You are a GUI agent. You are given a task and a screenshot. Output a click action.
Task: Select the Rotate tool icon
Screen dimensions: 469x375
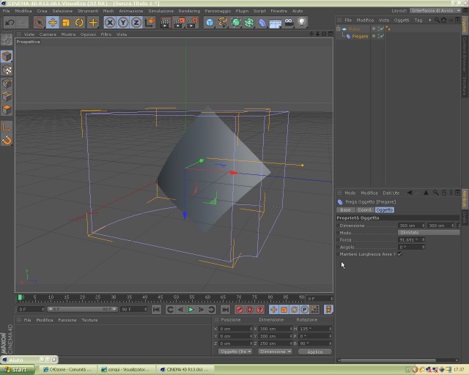pyautogui.click(x=79, y=23)
